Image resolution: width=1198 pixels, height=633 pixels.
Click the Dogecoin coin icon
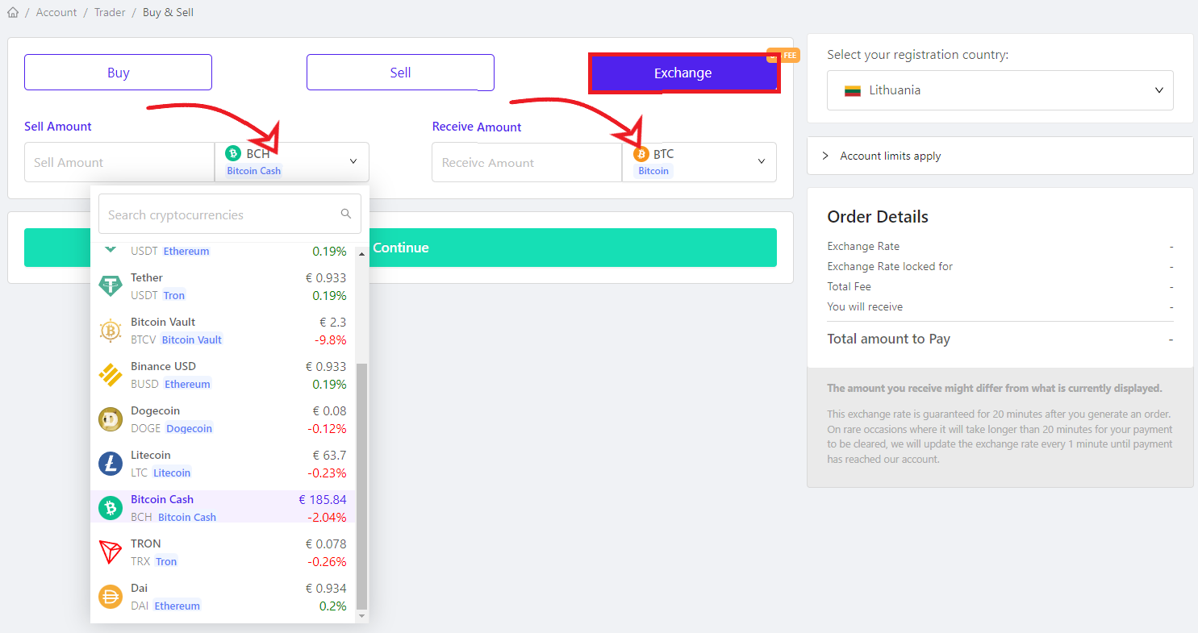tap(111, 419)
